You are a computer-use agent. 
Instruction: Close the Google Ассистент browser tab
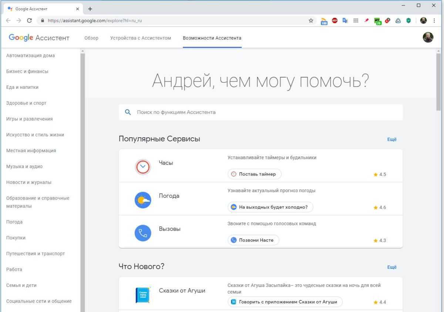pos(77,9)
